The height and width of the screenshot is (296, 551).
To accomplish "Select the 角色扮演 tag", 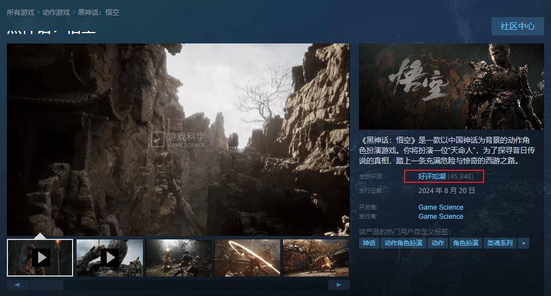I will point(466,243).
